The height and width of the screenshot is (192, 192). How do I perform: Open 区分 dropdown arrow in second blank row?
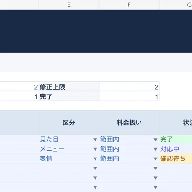pyautogui.click(x=95, y=178)
